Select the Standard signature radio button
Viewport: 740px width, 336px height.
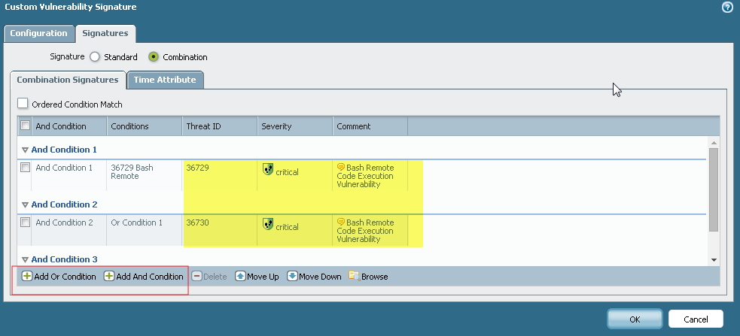95,56
